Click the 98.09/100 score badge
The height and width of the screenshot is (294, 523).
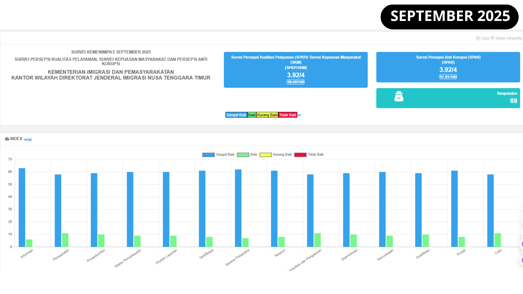click(x=296, y=82)
